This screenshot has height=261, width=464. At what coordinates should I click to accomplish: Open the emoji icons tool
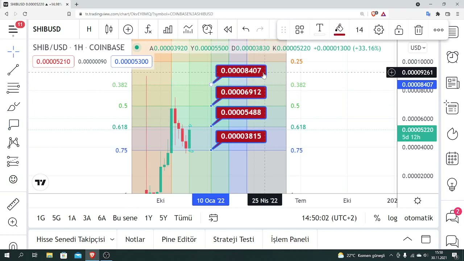[13, 179]
